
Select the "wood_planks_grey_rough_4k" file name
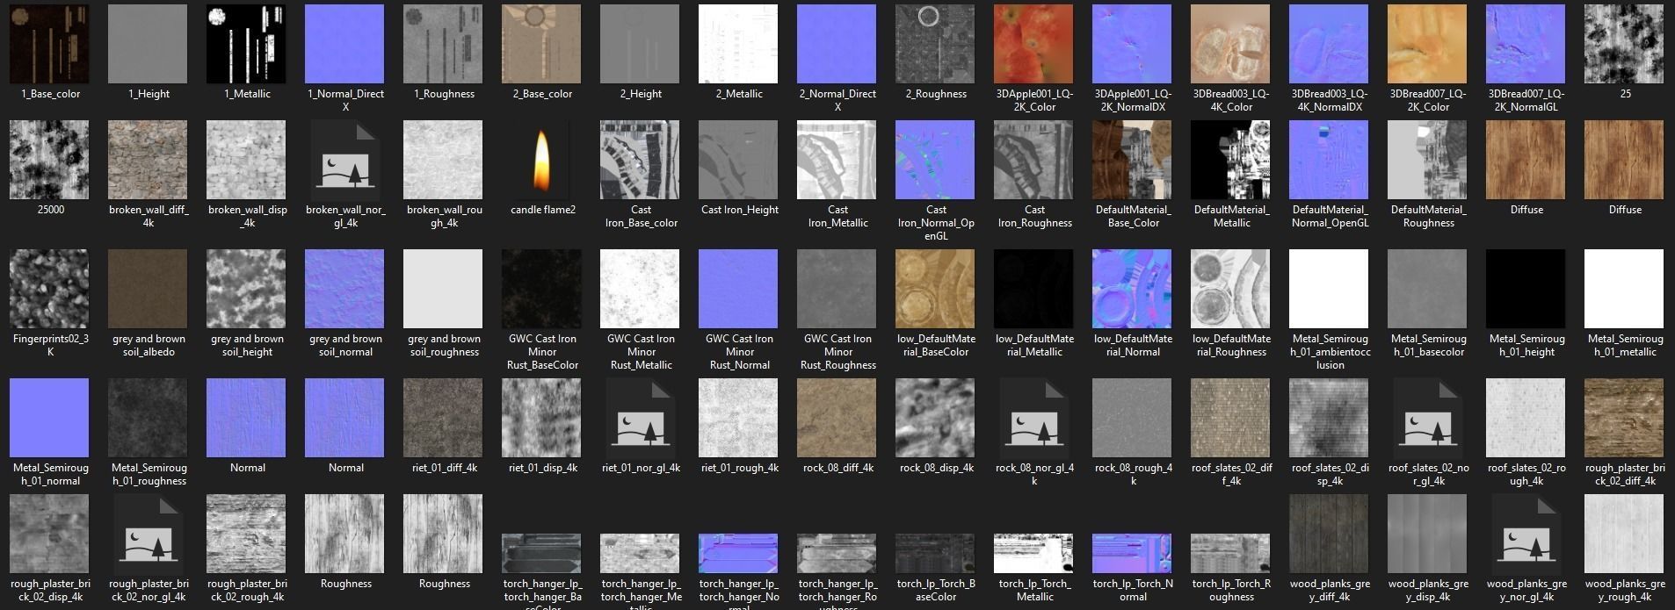pos(1625,590)
